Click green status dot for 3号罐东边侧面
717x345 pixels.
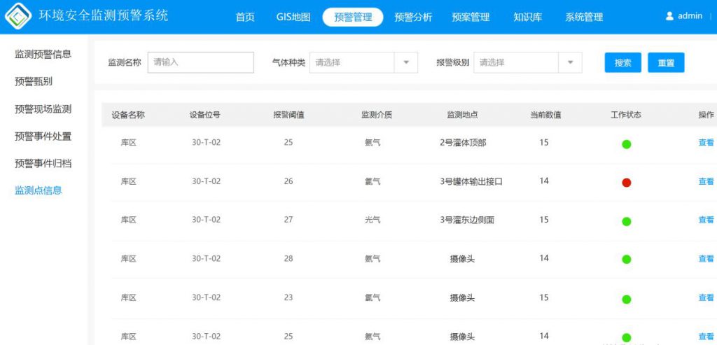point(626,221)
